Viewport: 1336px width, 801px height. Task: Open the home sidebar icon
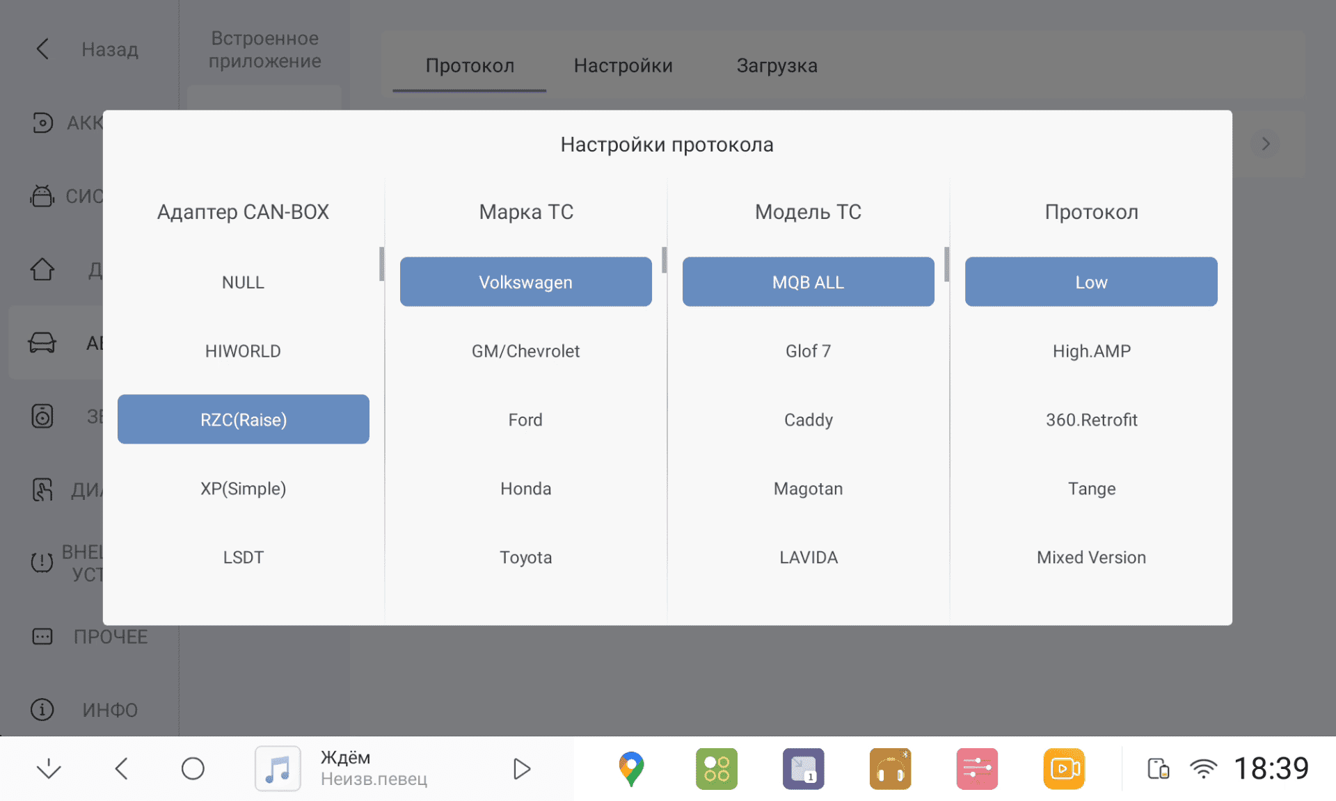tap(42, 269)
